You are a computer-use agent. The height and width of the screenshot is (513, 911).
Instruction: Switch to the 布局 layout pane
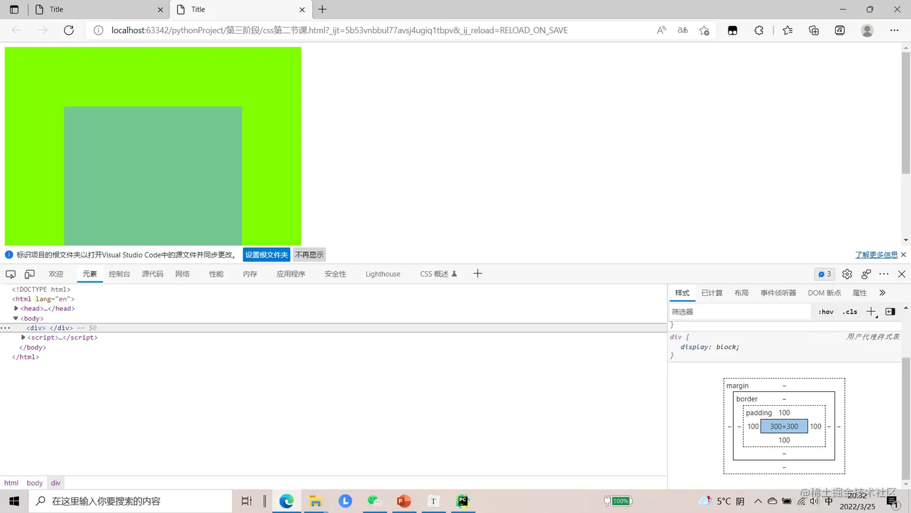pos(741,293)
